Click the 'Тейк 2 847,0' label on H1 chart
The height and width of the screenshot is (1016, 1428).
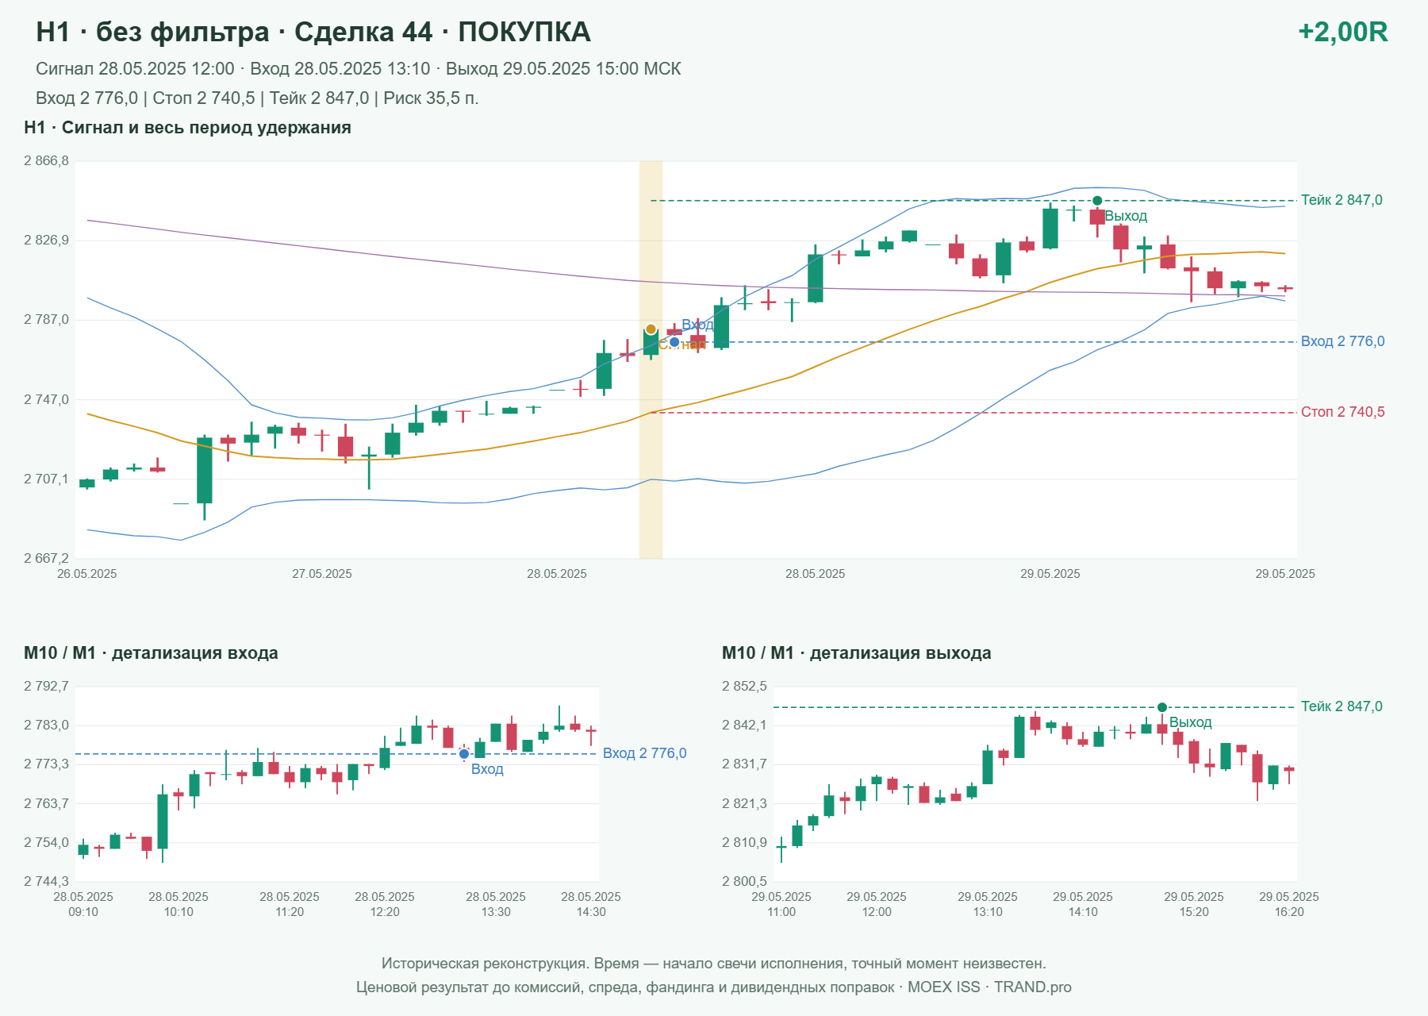click(x=1342, y=200)
